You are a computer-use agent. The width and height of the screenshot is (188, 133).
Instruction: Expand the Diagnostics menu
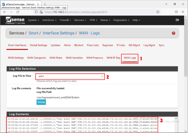coord(121,20)
